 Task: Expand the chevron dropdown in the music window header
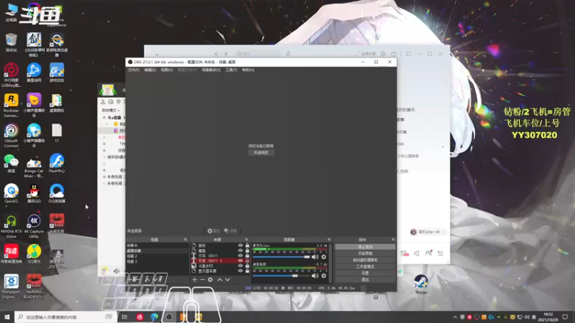(157, 55)
